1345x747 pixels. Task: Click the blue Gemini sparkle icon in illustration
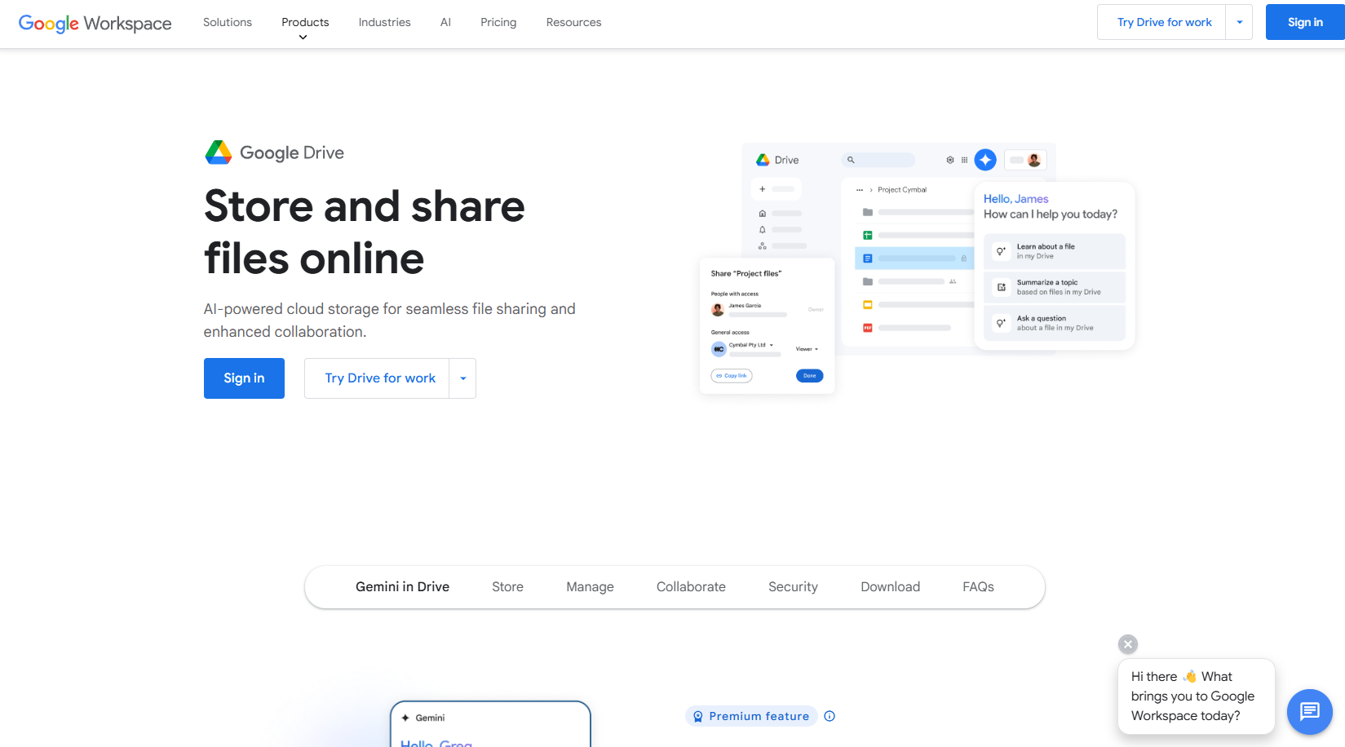point(985,160)
